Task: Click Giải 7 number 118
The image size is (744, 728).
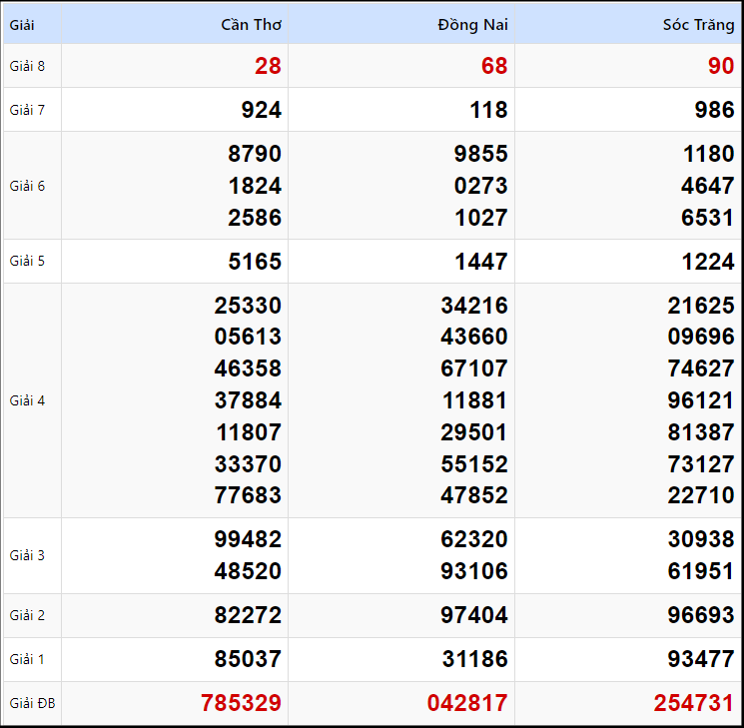Action: [488, 110]
